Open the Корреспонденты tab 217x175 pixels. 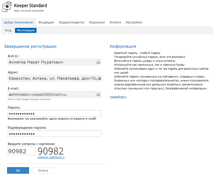click(71, 22)
